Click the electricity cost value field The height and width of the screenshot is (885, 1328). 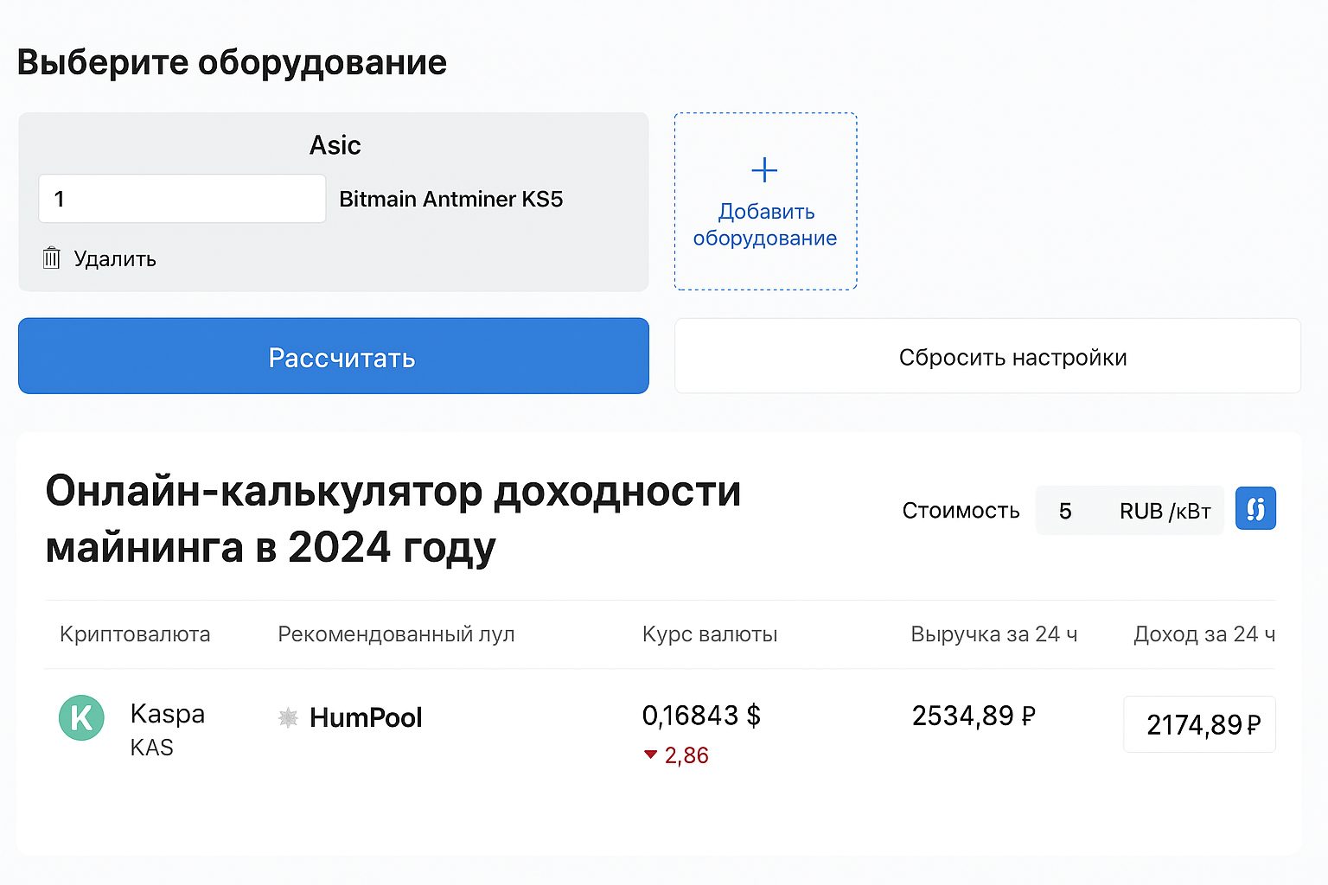[x=1065, y=511]
